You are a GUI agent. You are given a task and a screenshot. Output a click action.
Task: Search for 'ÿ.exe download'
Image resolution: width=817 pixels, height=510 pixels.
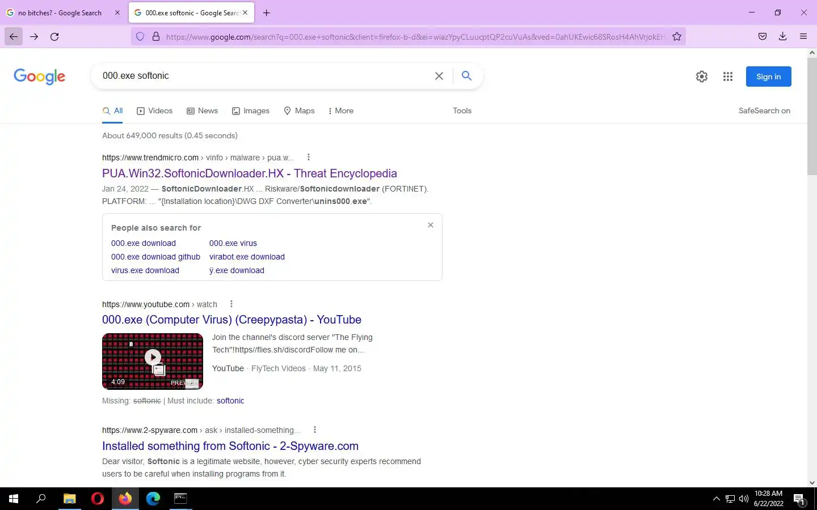click(237, 270)
